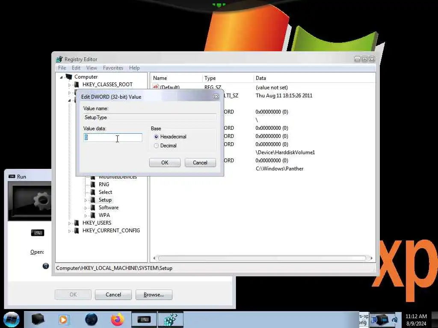438x328 pixels.
Task: Confirm the DWORD value with OK
Action: tap(165, 163)
